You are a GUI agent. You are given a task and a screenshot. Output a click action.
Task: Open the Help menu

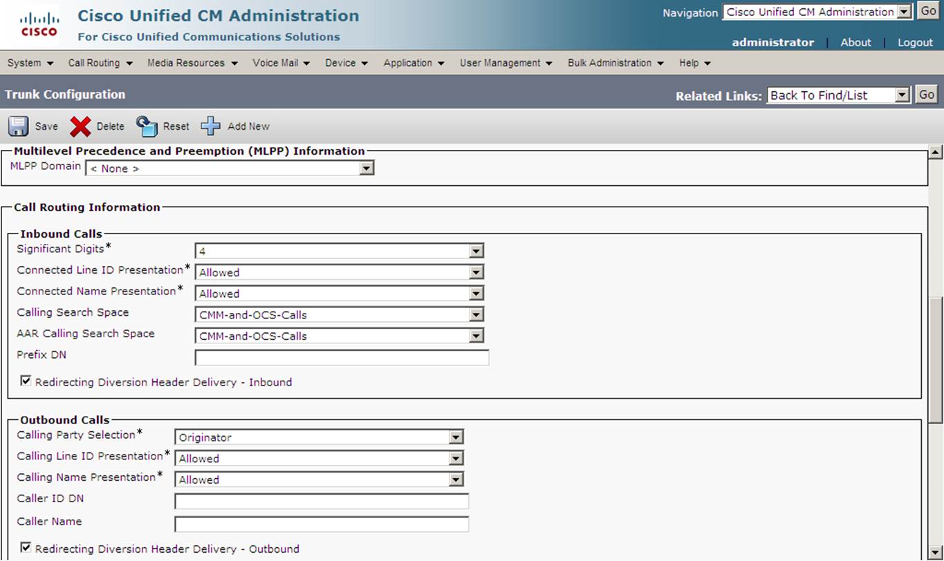point(695,63)
